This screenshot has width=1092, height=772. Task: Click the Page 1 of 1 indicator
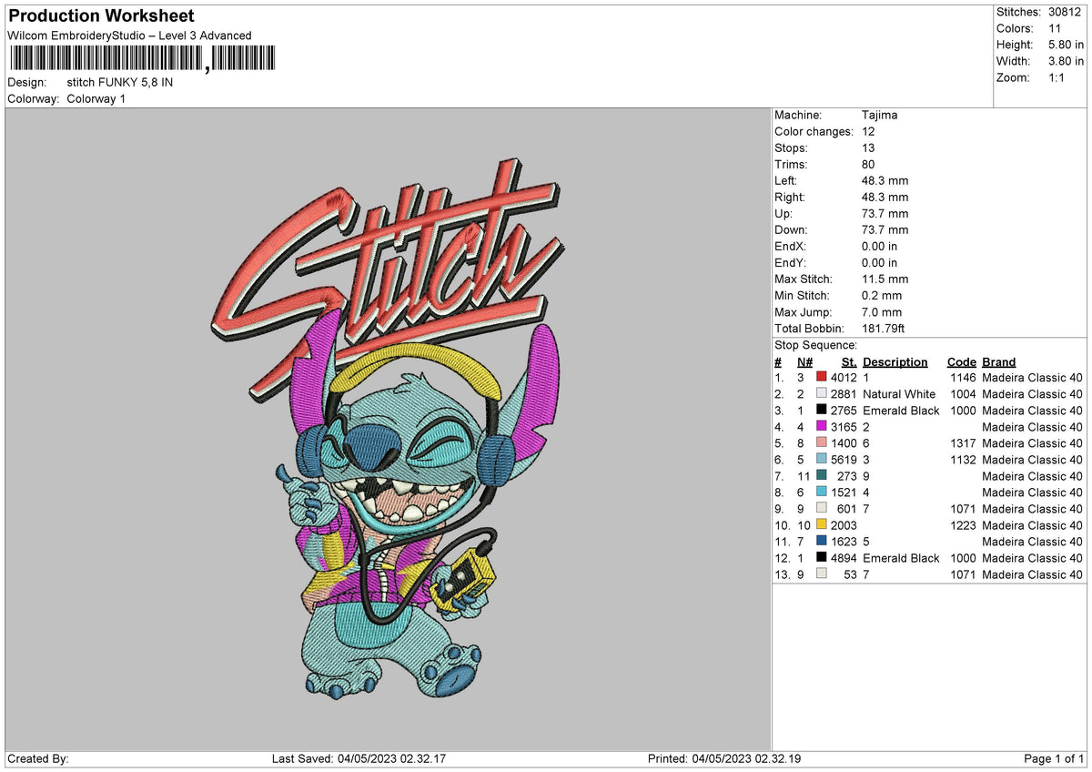(x=1054, y=759)
